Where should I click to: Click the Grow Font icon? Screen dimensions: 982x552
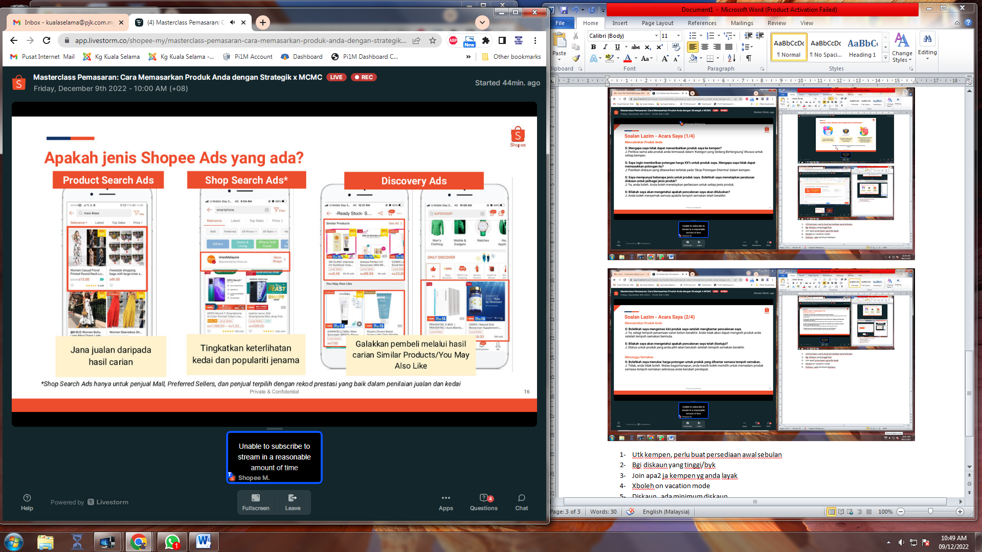tap(665, 59)
